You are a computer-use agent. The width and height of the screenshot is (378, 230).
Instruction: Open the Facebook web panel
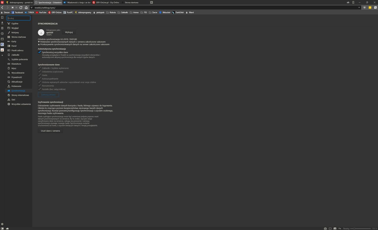(2, 45)
